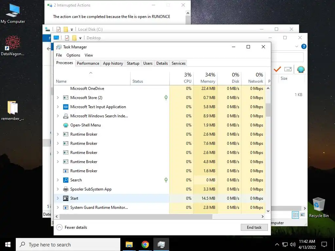335x251 pixels.
Task: Click the Start process icon
Action: point(65,198)
